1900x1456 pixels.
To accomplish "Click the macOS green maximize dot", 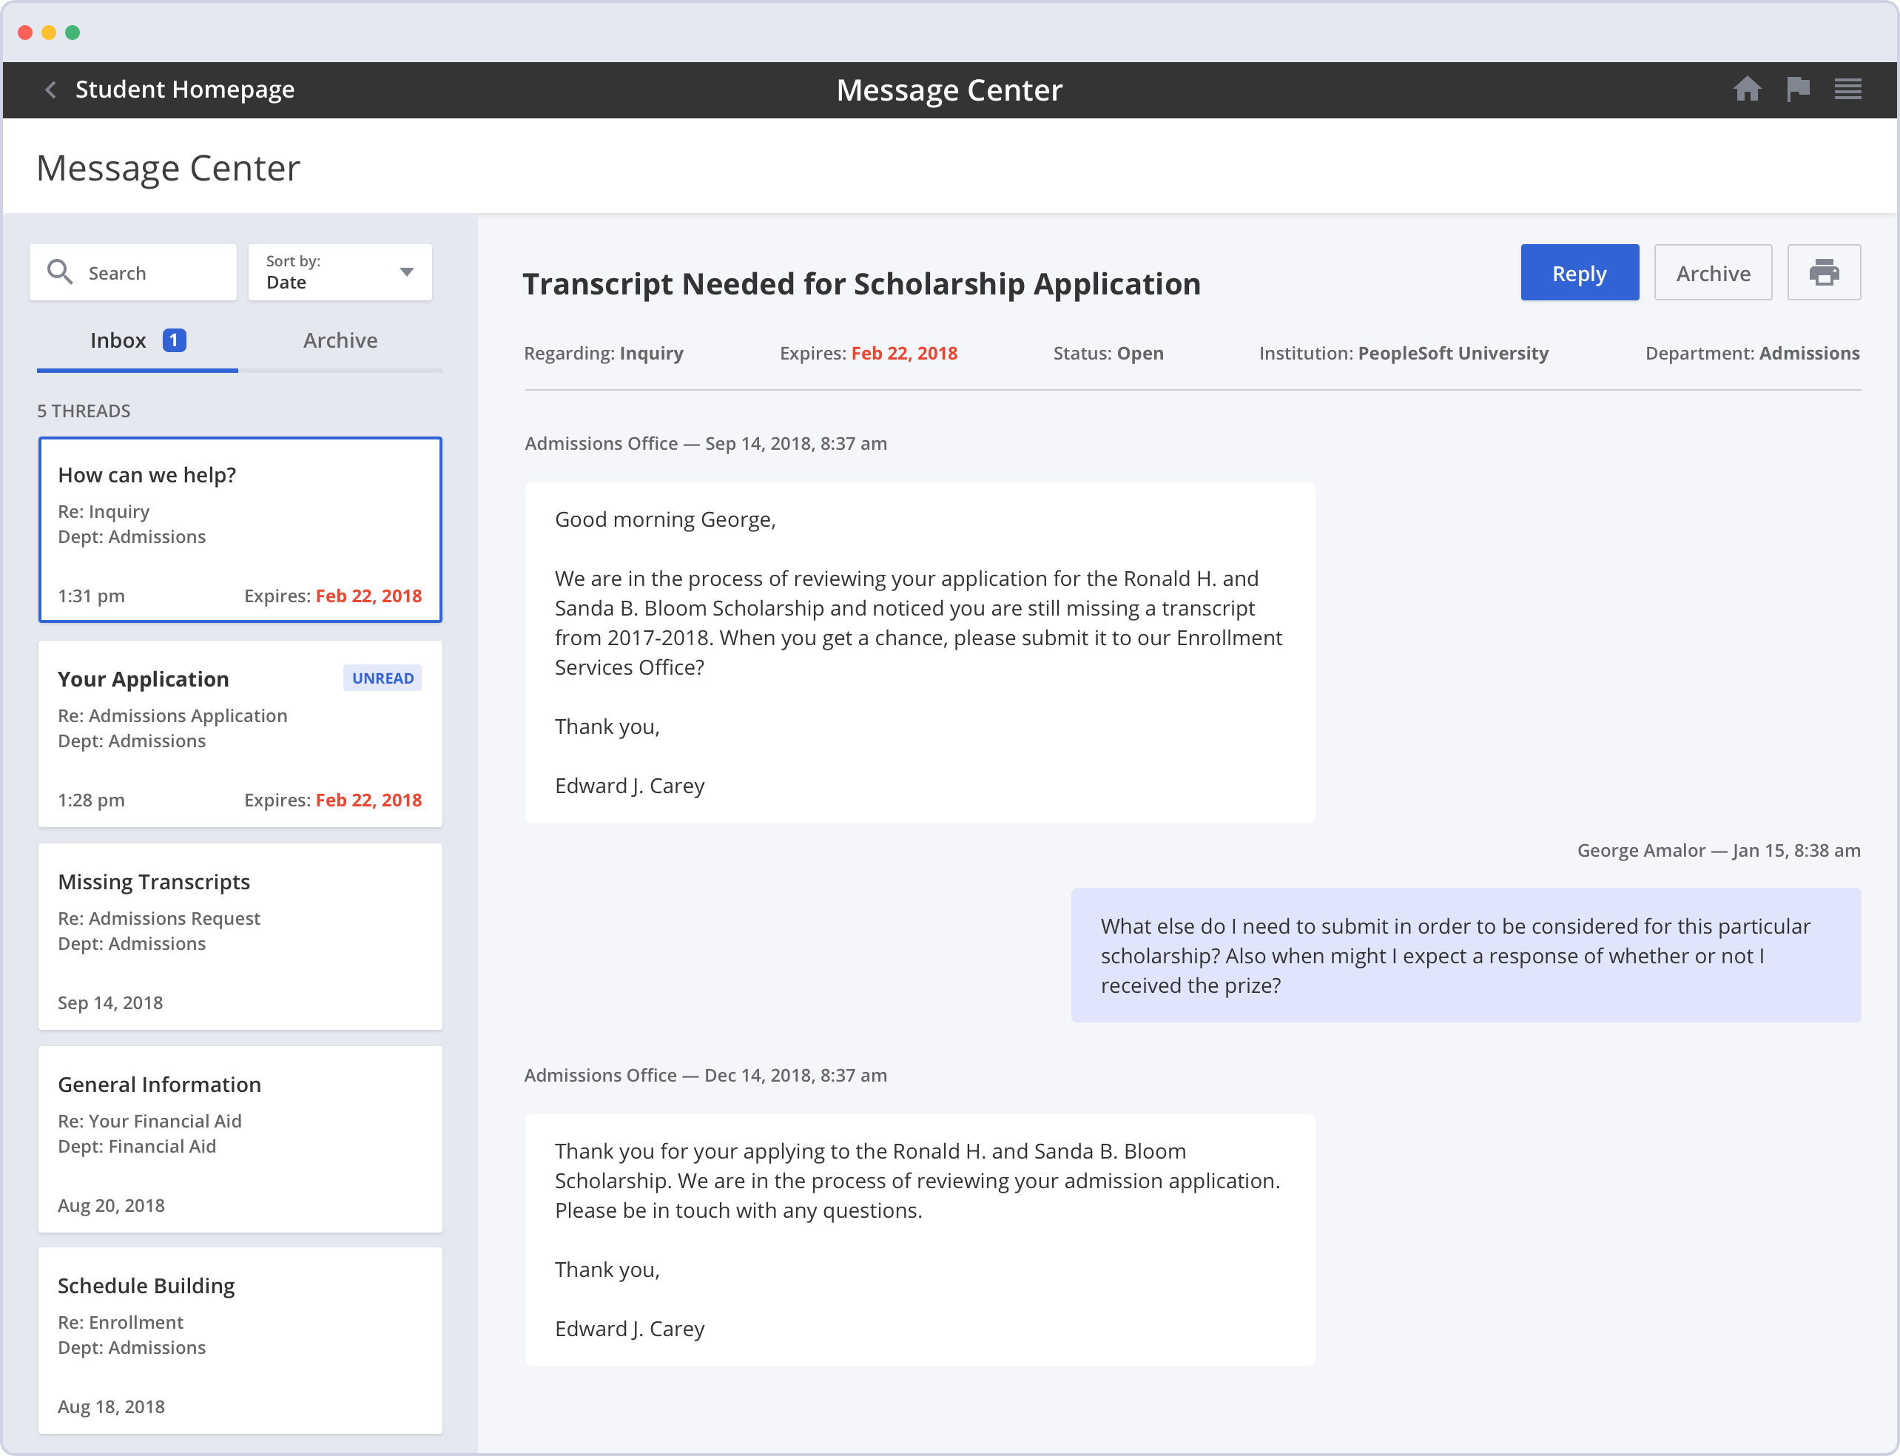I will click(x=73, y=33).
